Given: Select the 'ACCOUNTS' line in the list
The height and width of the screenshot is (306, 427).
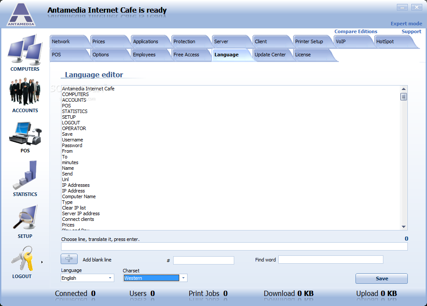Looking at the screenshot, I should click(x=74, y=100).
